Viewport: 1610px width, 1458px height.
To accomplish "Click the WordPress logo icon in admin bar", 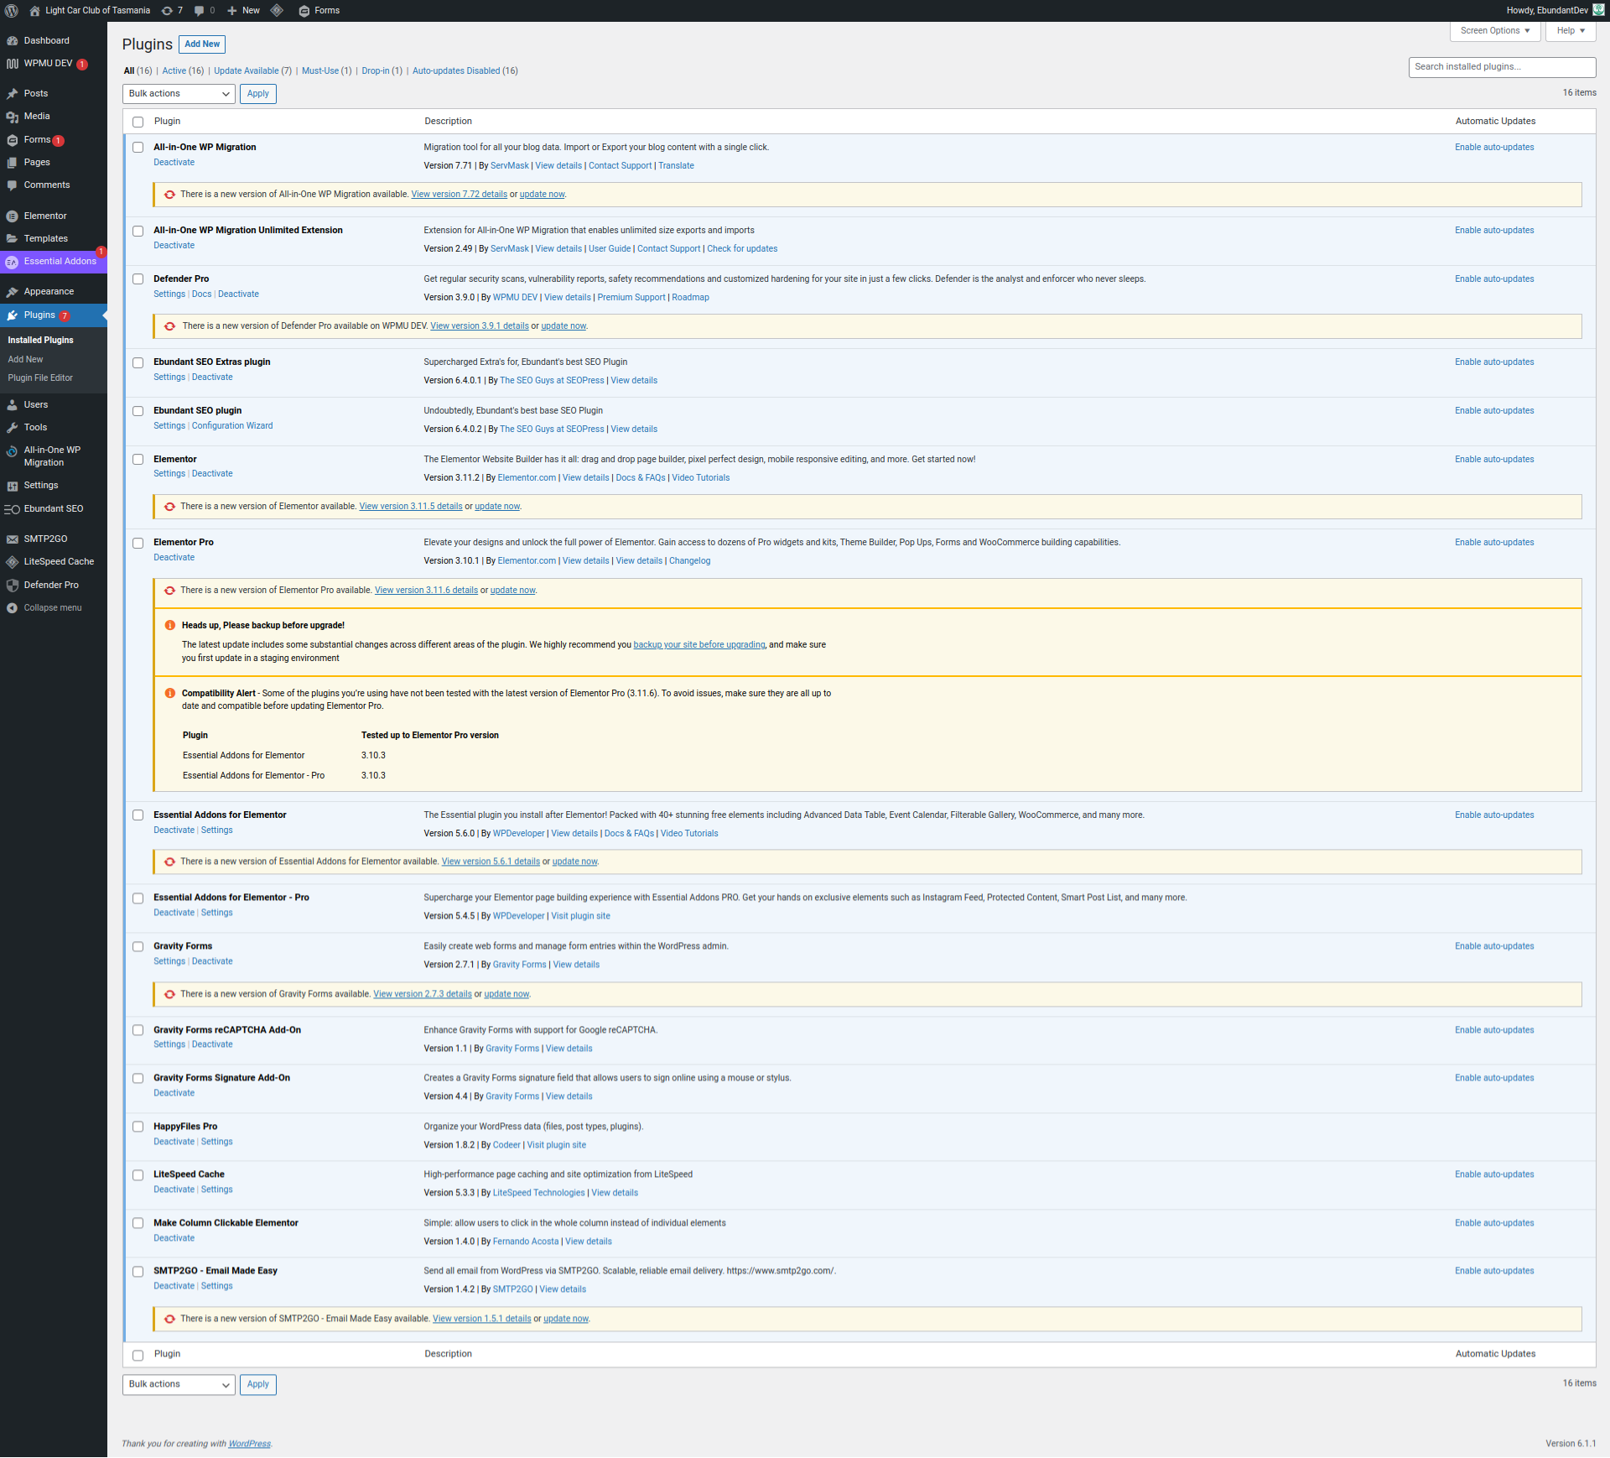I will pyautogui.click(x=12, y=11).
